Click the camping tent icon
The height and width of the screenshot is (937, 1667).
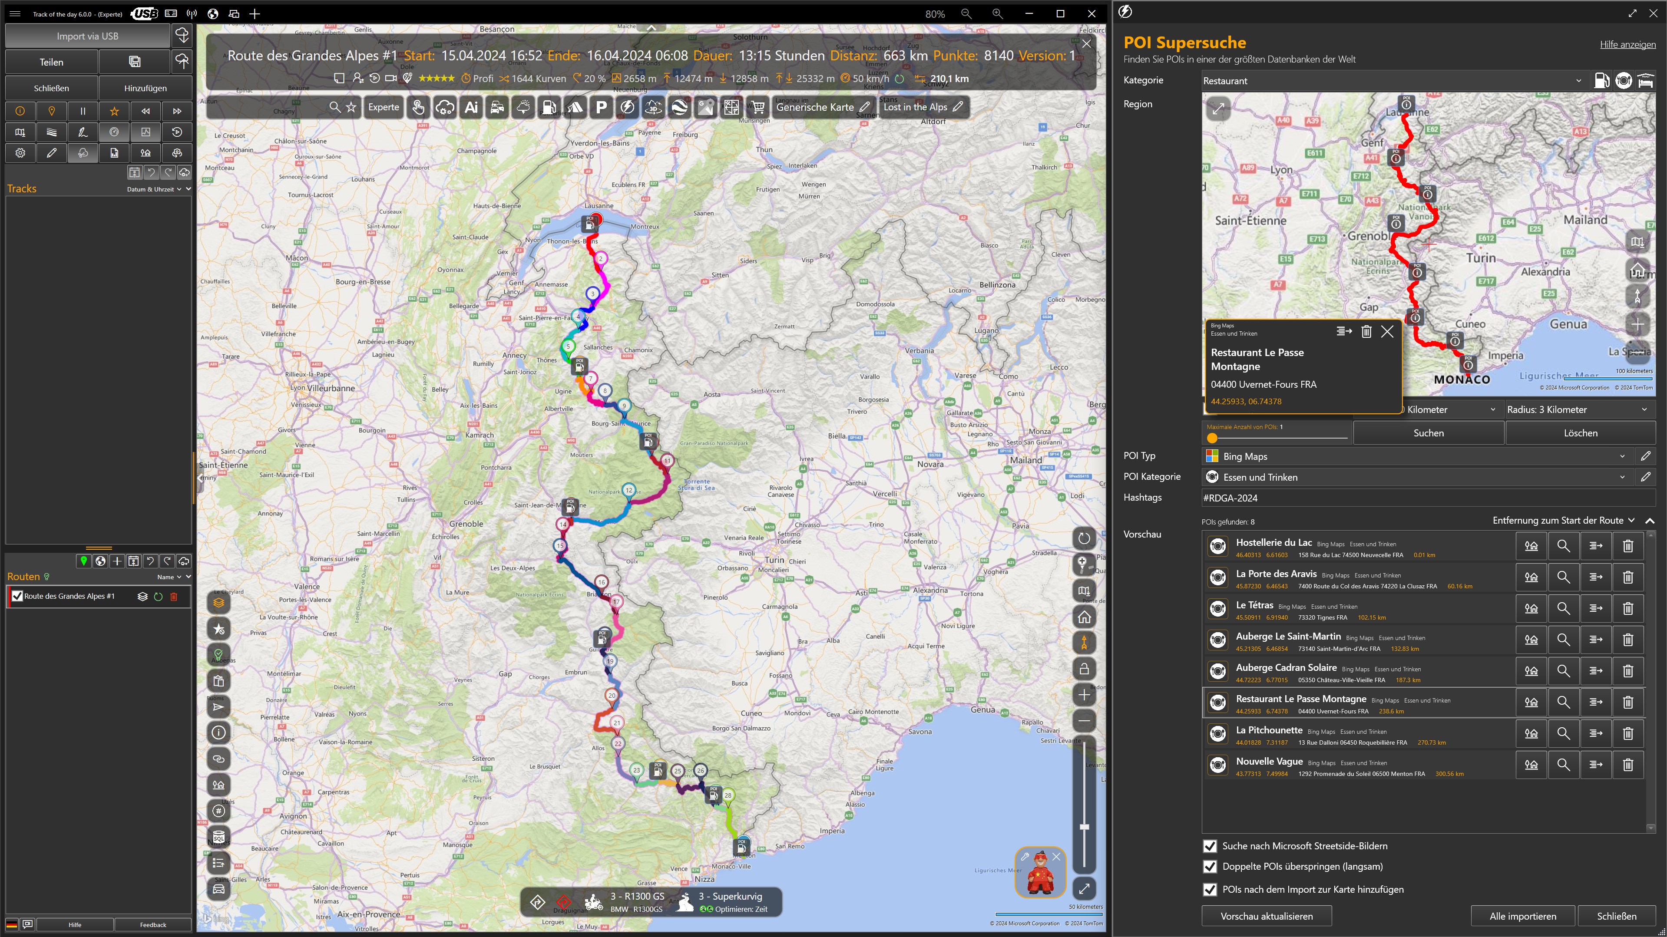coord(576,107)
